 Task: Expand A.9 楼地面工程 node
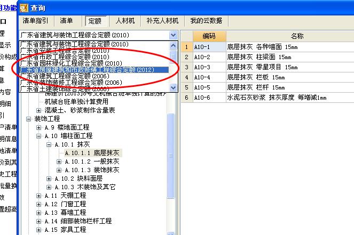pyautogui.click(x=38, y=127)
